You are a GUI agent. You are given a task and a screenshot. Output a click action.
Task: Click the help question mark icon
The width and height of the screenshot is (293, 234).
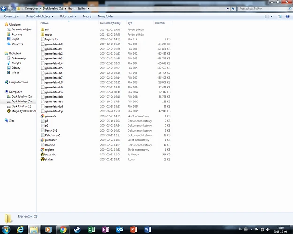(287, 16)
